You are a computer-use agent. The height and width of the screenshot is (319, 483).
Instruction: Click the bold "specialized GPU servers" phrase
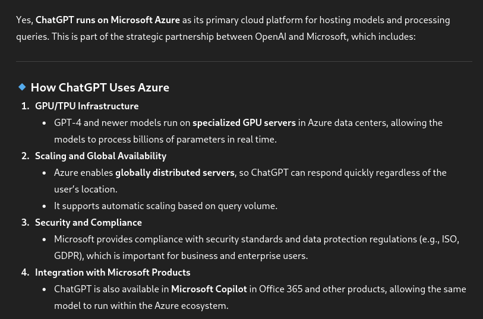(244, 122)
